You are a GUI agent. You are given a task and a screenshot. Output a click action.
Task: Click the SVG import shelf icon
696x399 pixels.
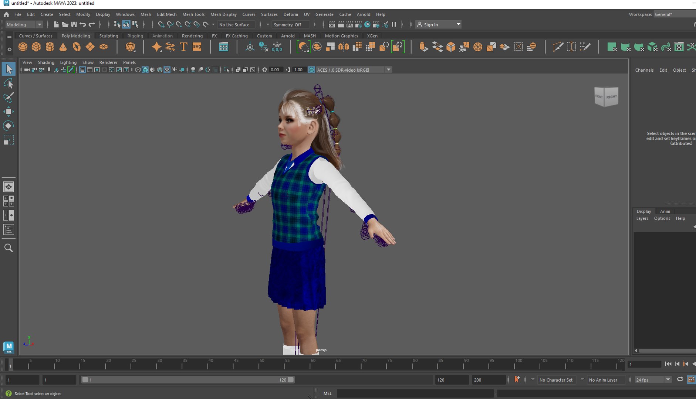[x=197, y=47]
